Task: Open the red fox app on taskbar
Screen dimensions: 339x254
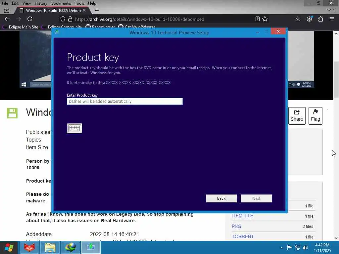Action: point(29,247)
